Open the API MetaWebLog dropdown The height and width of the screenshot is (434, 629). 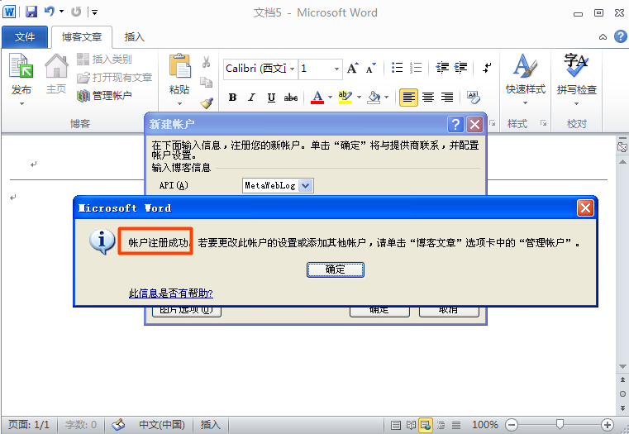[305, 186]
